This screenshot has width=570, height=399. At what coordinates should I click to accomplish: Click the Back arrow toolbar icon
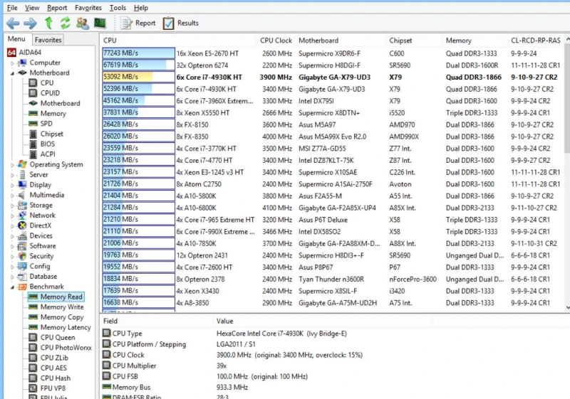tap(13, 23)
